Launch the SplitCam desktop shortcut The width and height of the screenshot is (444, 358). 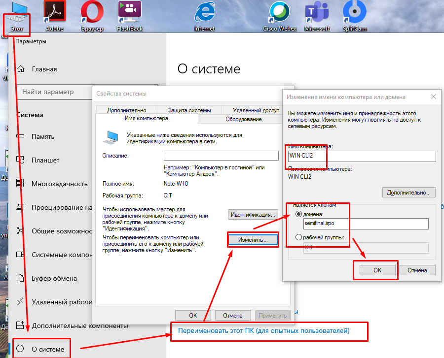pyautogui.click(x=354, y=12)
